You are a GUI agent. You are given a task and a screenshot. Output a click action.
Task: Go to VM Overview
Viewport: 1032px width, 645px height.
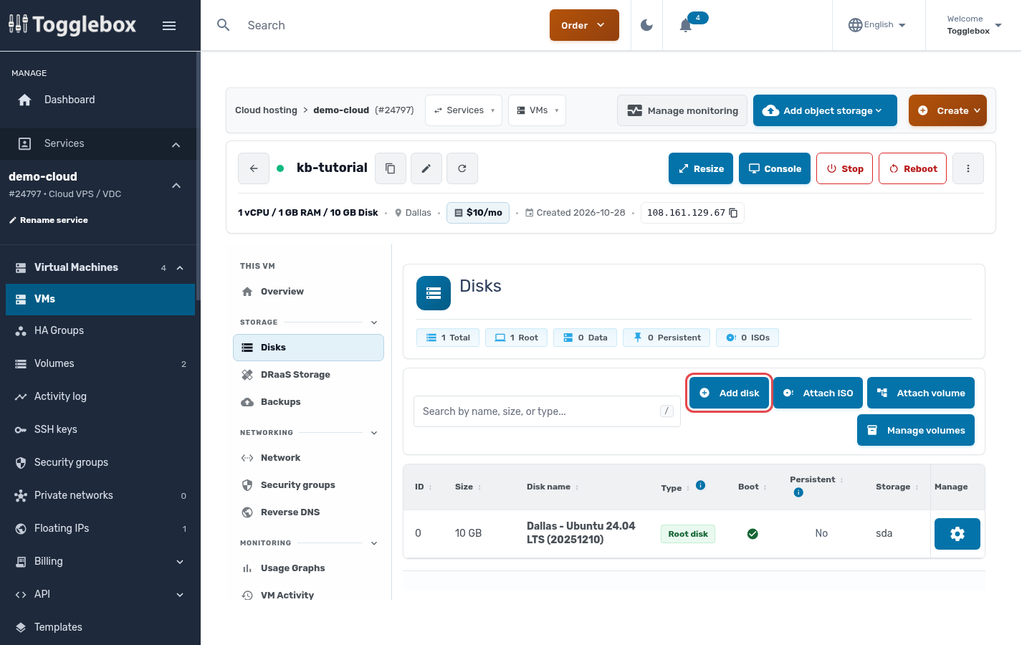click(x=308, y=292)
